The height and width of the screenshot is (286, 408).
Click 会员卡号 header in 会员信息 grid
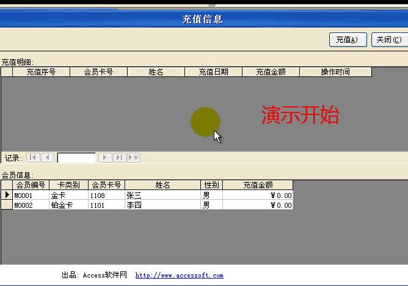107,185
